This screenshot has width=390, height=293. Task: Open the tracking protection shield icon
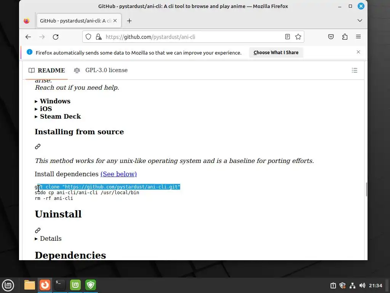pyautogui.click(x=88, y=37)
